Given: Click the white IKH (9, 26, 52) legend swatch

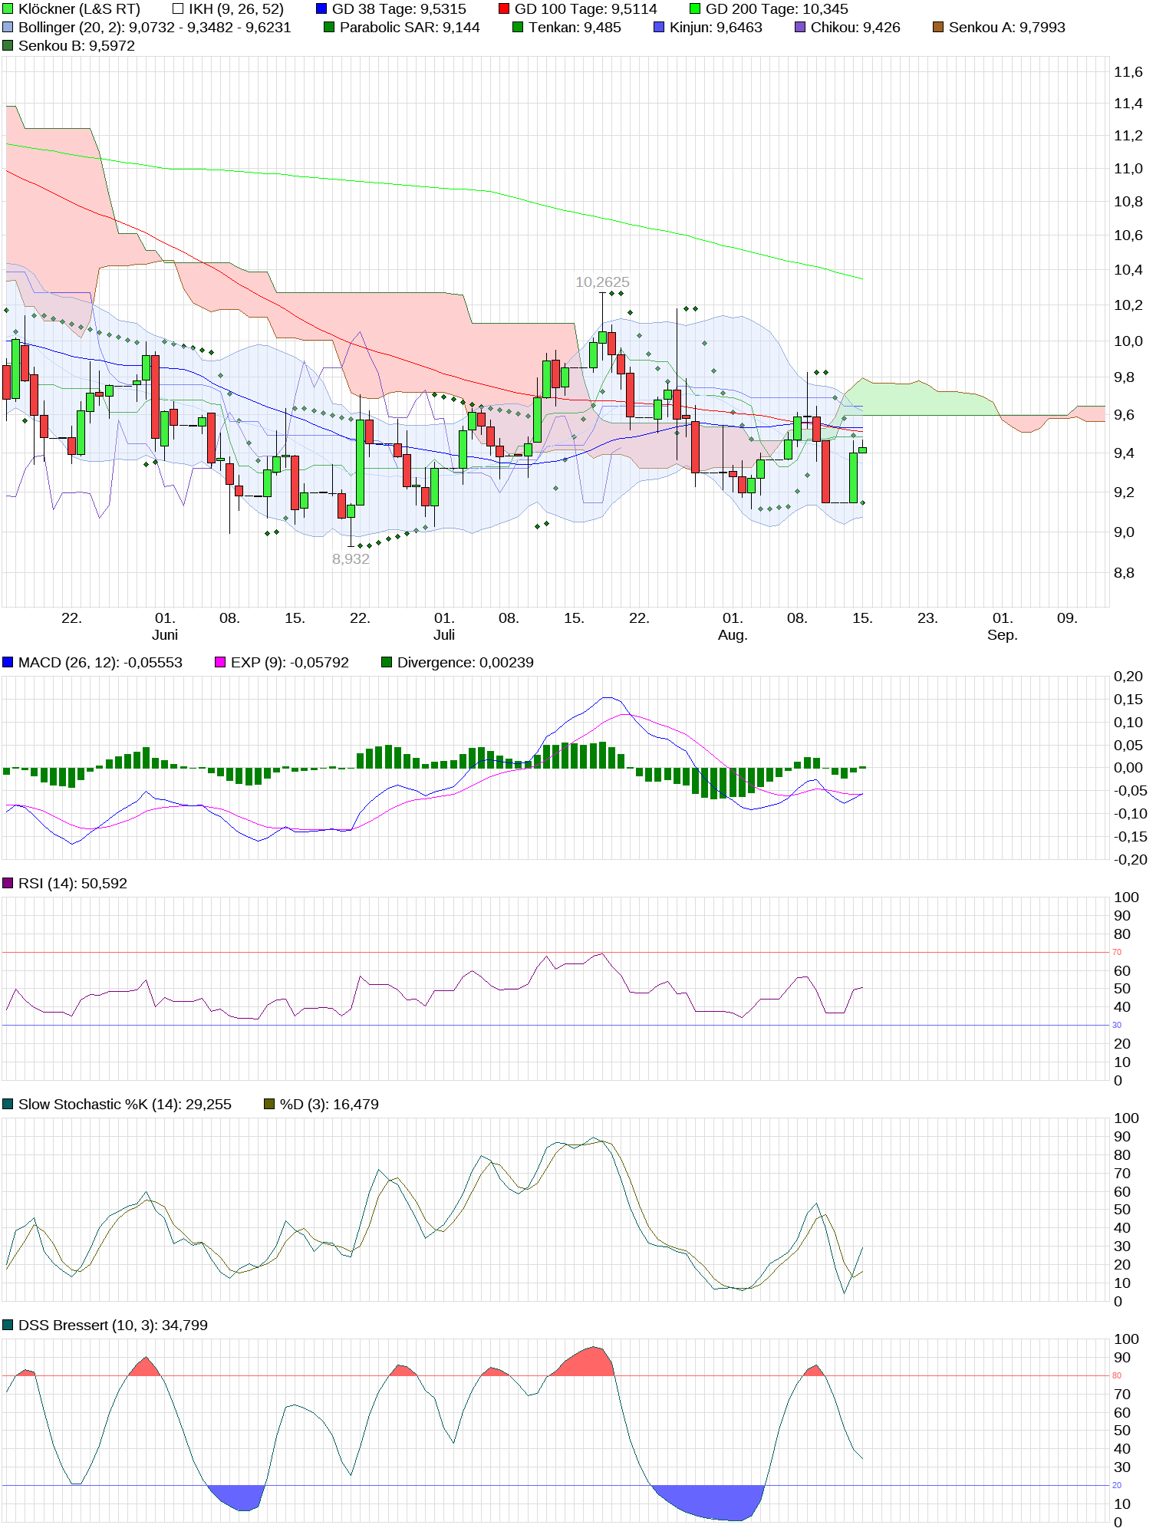Looking at the screenshot, I should click(x=178, y=9).
